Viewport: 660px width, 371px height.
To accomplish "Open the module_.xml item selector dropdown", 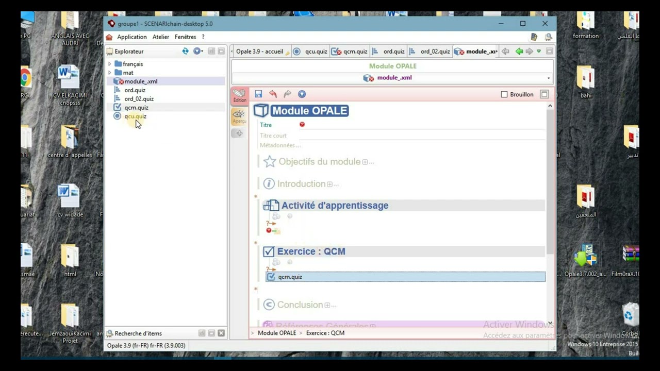I will pyautogui.click(x=548, y=78).
